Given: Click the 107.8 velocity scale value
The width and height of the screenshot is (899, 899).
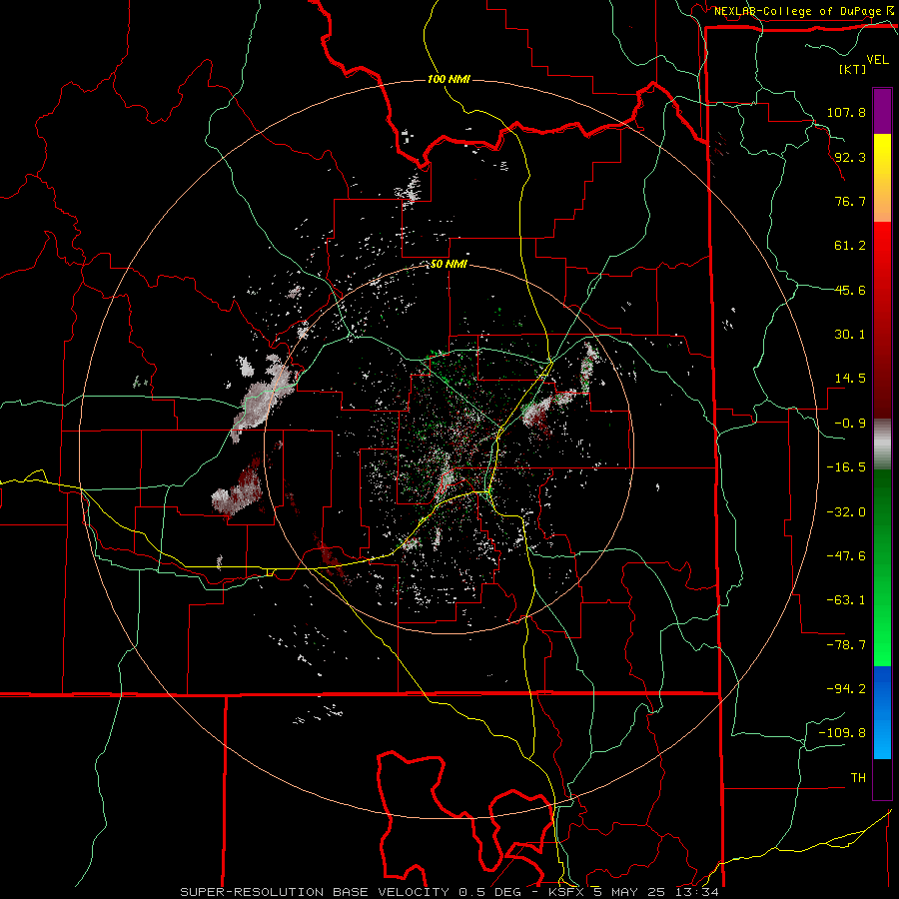Looking at the screenshot, I should (846, 112).
